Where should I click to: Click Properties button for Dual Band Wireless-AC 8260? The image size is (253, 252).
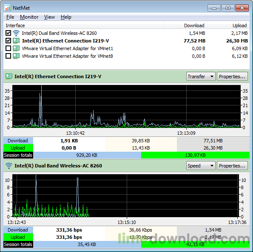pos(232,166)
